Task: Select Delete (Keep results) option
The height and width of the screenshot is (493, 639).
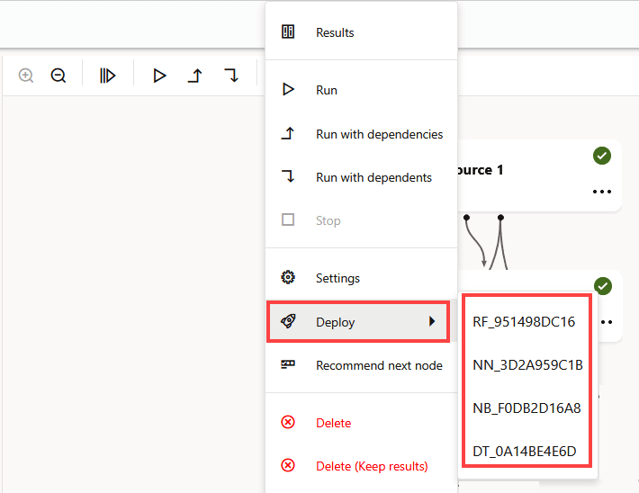Action: (x=361, y=466)
